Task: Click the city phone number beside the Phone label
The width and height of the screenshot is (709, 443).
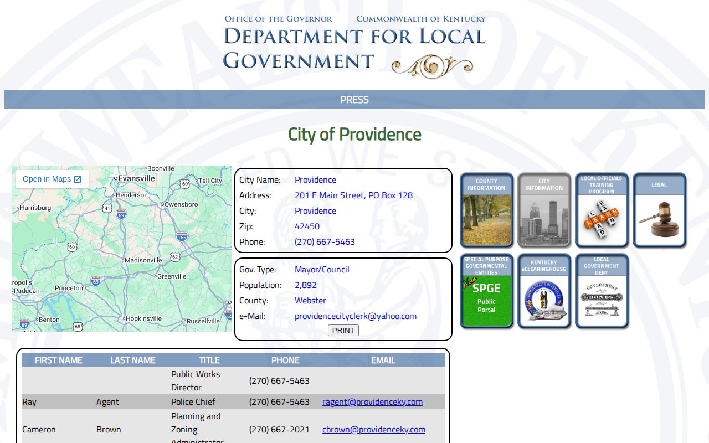Action: pos(325,241)
